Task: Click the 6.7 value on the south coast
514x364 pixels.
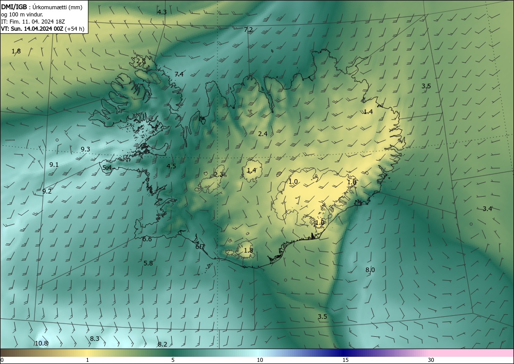Action: click(200, 247)
